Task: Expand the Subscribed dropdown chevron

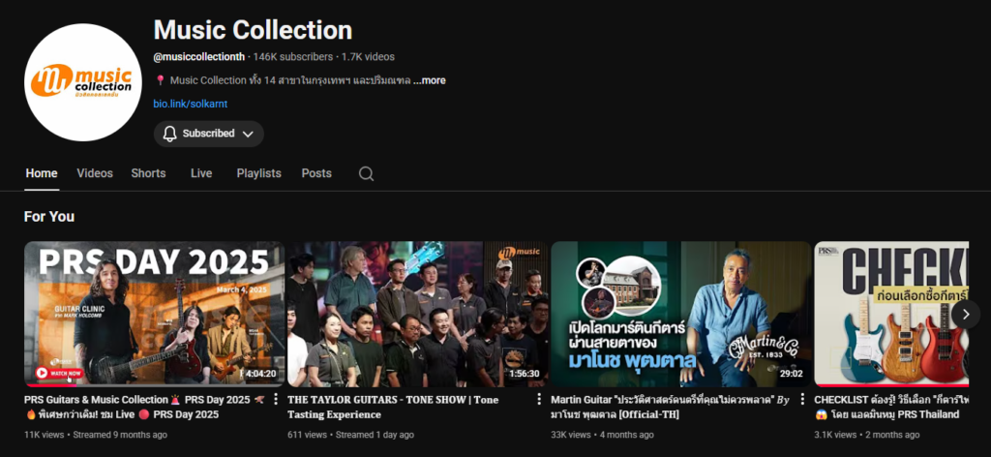Action: click(248, 134)
